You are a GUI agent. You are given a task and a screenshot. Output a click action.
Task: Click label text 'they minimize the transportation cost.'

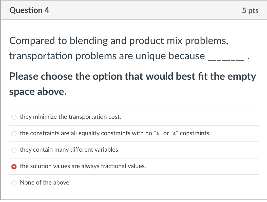pos(70,117)
